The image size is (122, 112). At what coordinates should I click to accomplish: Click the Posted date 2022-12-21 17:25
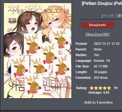coord(107,44)
